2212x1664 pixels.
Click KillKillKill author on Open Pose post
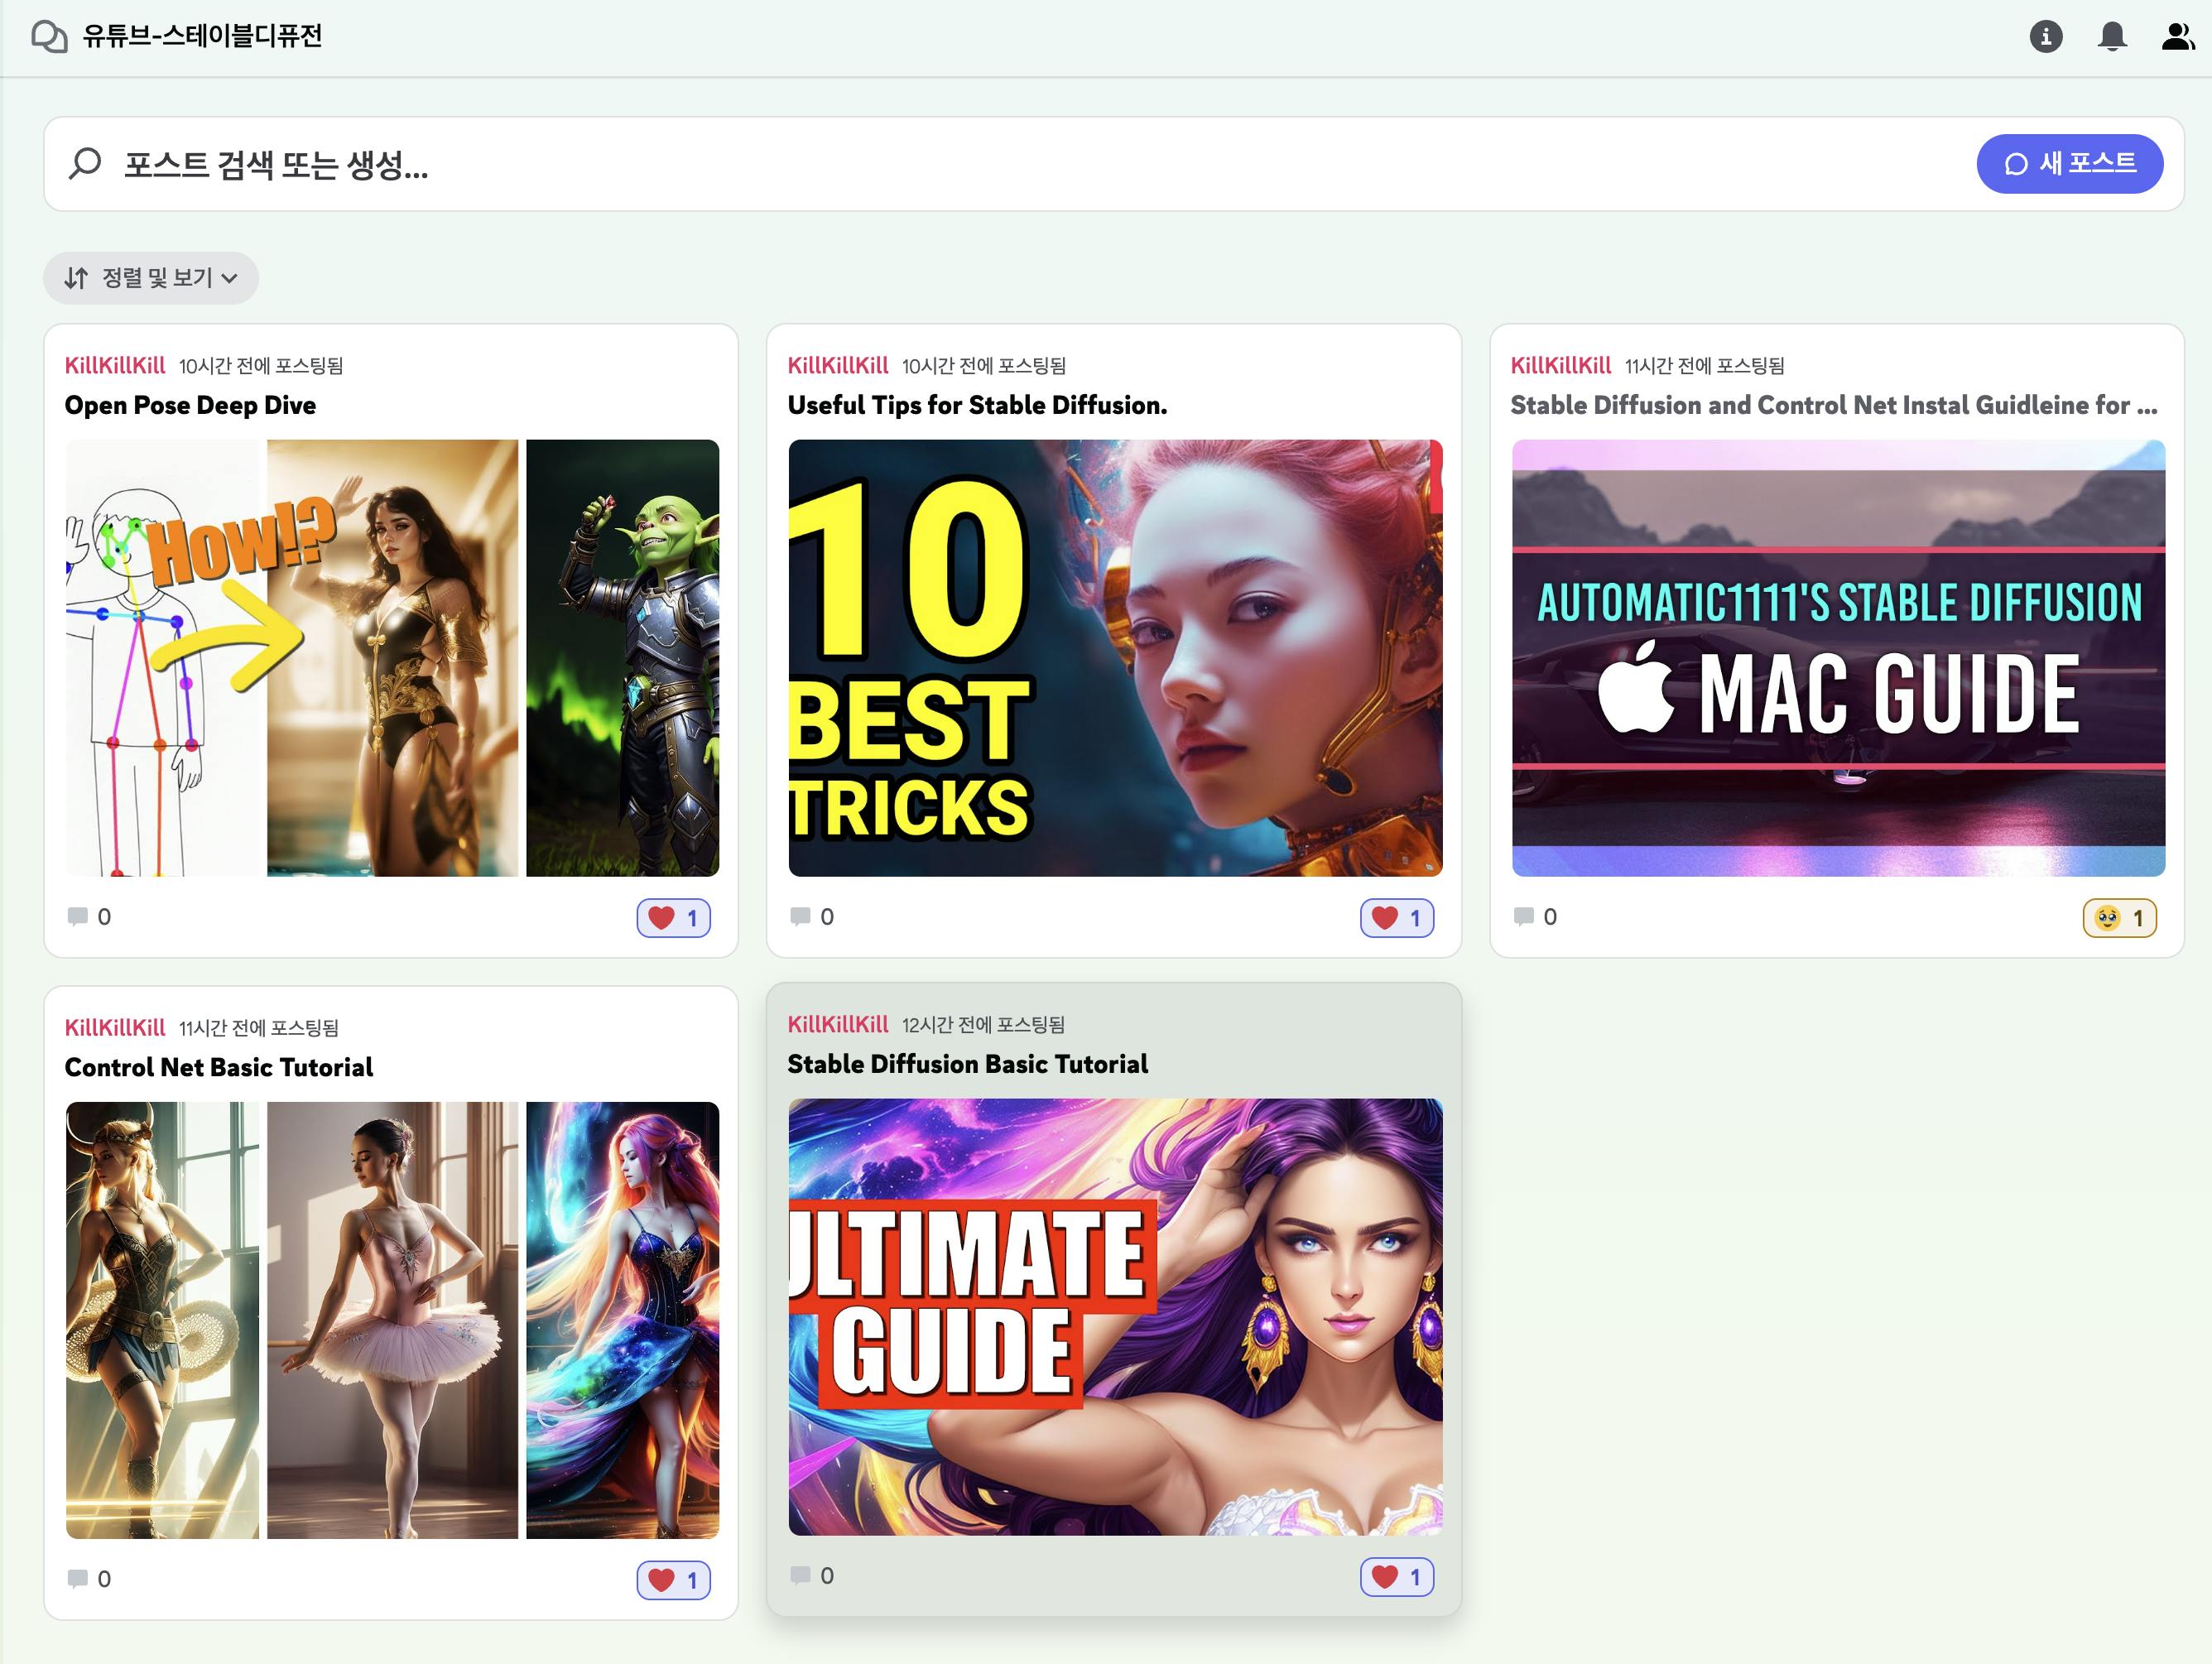coord(115,365)
